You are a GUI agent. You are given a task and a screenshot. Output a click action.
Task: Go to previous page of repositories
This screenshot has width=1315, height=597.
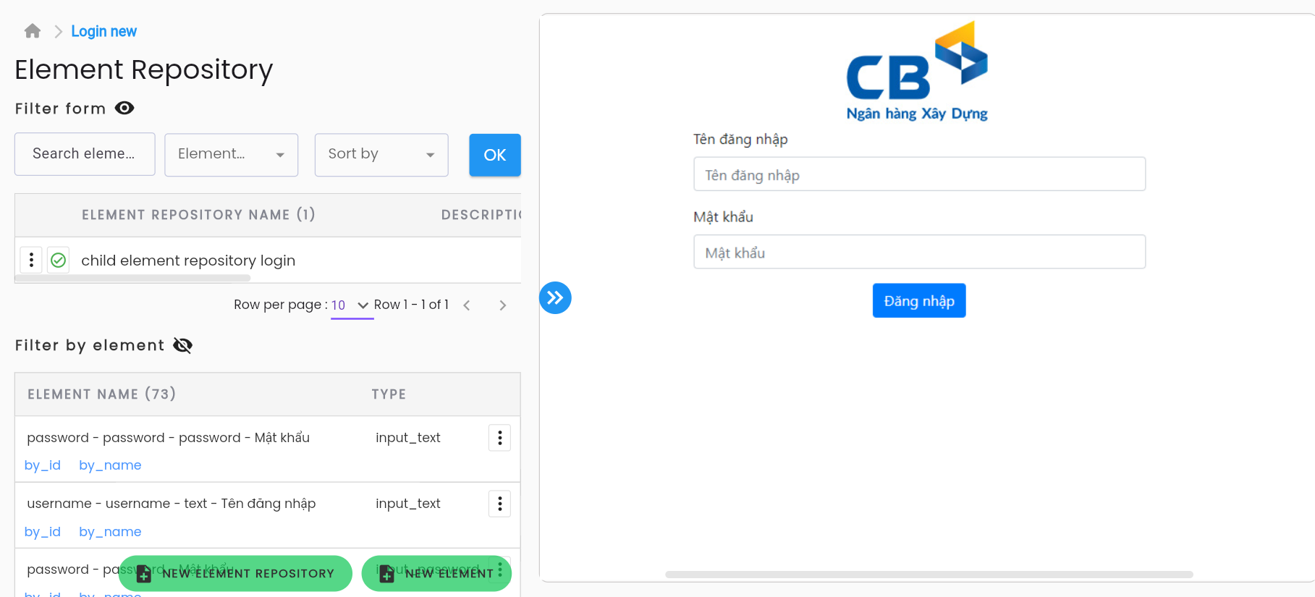(x=467, y=305)
